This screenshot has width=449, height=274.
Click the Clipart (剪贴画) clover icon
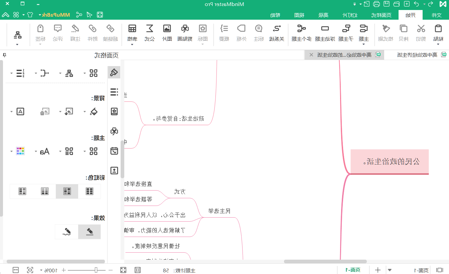[x=185, y=28]
